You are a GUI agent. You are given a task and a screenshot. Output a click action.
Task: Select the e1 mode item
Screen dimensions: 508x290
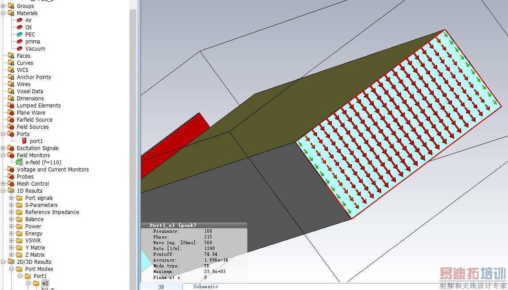[45, 283]
